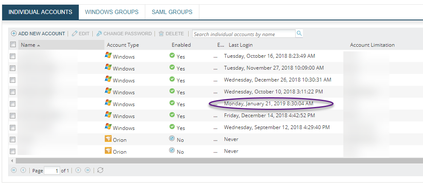Check the box for November 27 row
The height and width of the screenshot is (186, 423).
[13, 68]
